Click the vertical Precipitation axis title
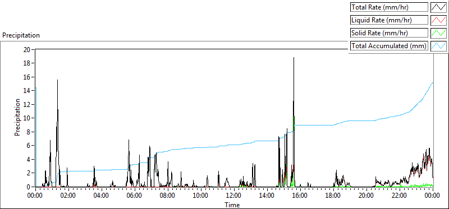The width and height of the screenshot is (449, 209). click(17, 117)
